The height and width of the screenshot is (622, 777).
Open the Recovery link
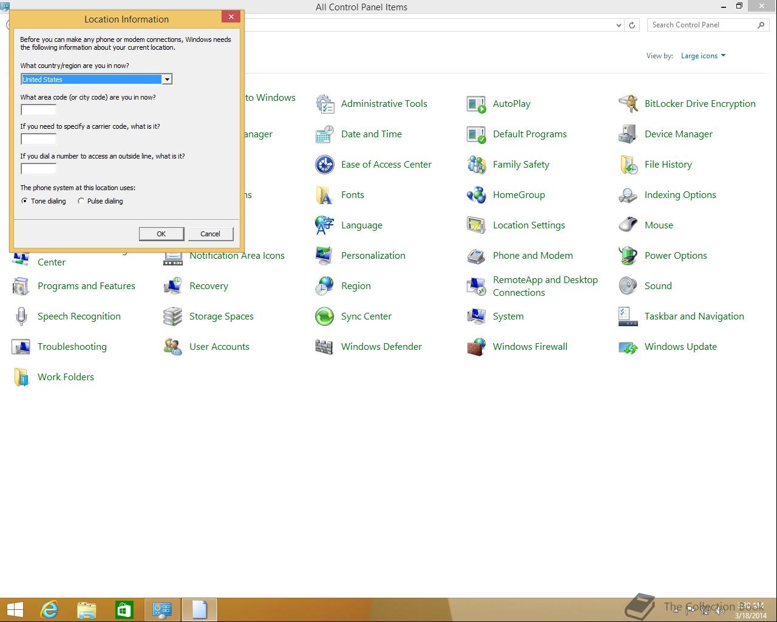[x=209, y=286]
